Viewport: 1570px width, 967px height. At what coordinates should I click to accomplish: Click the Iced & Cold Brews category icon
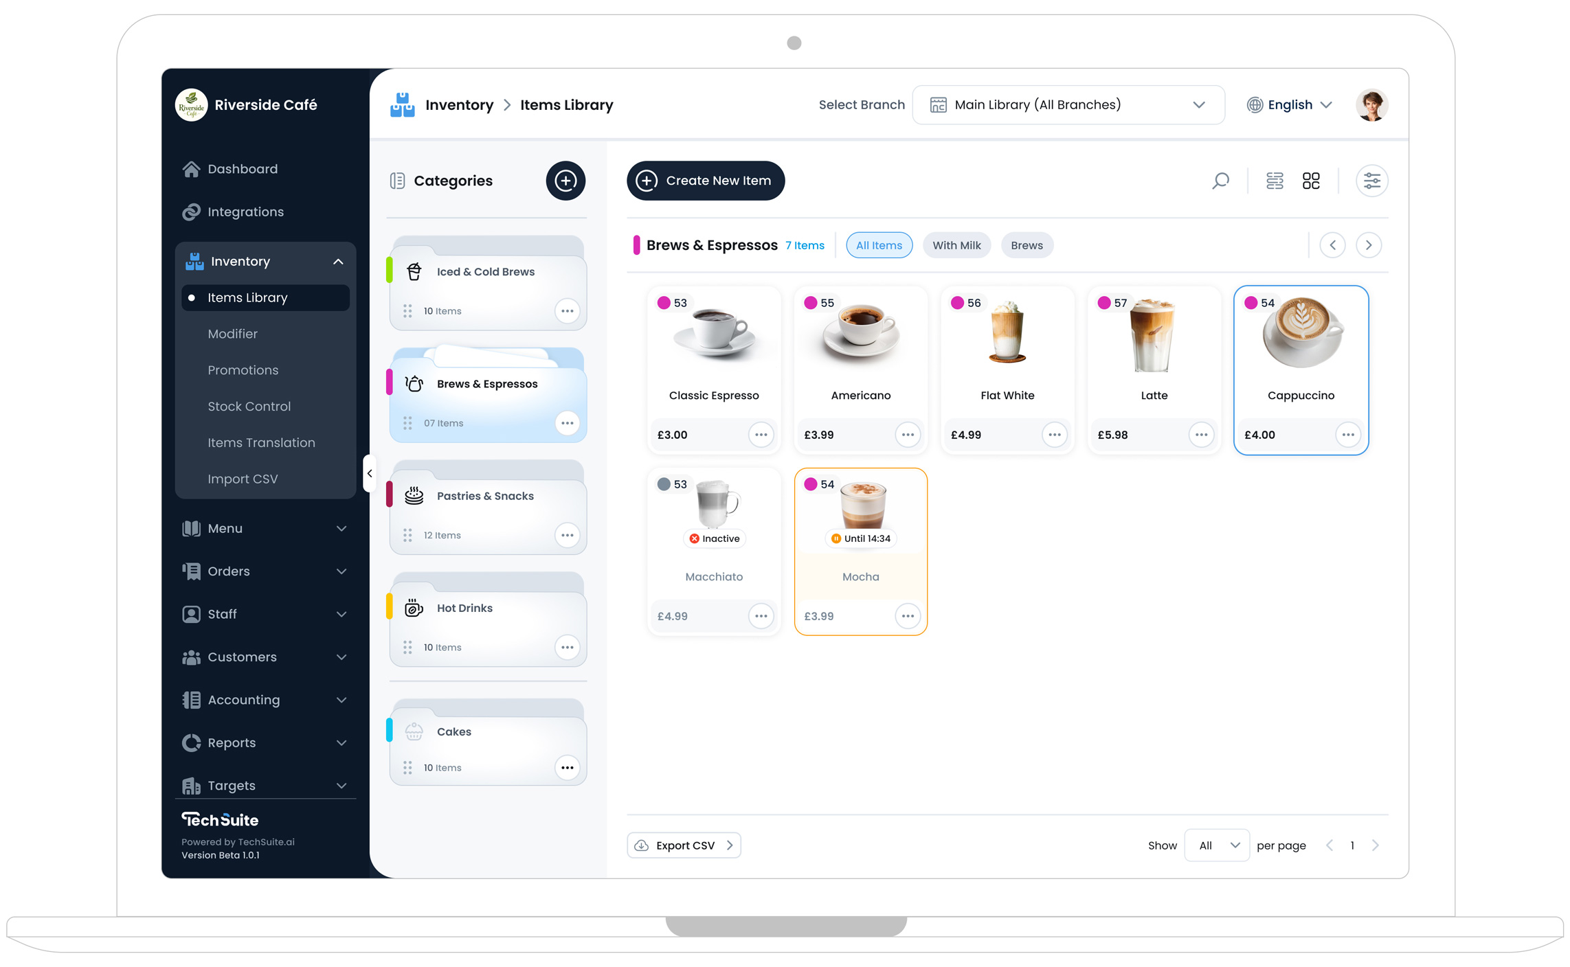414,271
